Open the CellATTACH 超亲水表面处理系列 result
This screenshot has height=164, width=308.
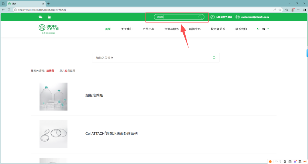(112, 133)
